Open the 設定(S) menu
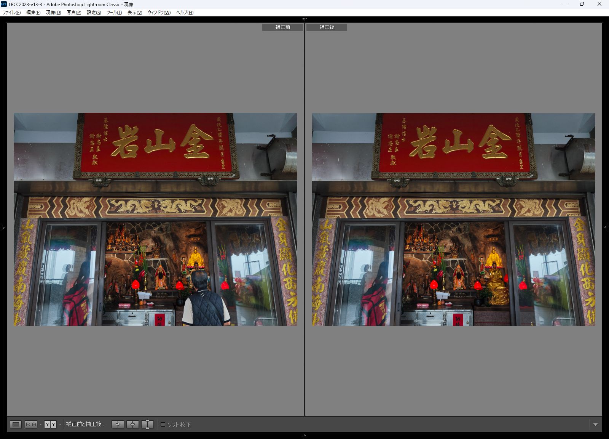The width and height of the screenshot is (609, 439). coord(94,13)
